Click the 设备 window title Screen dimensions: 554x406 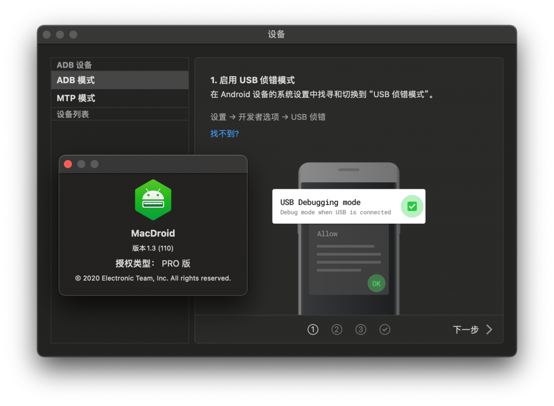click(276, 34)
